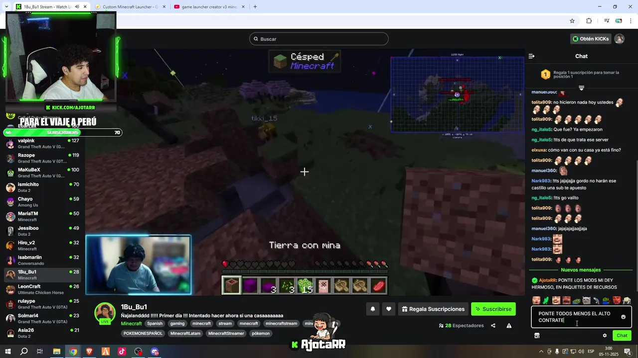This screenshot has height=358, width=638.
Task: Click Regala Suscripciones button
Action: [x=432, y=309]
